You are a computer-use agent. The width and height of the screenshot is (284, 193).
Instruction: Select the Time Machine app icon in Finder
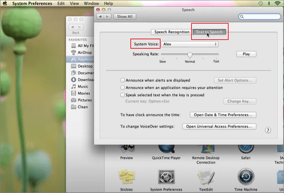pyautogui.click(x=246, y=177)
